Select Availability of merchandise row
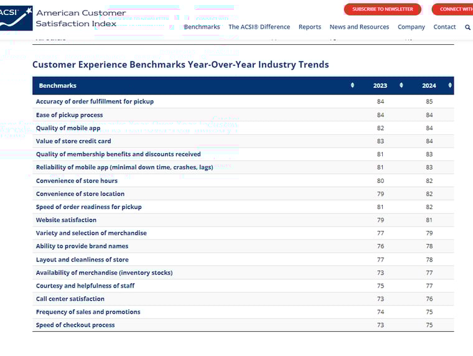 243,273
